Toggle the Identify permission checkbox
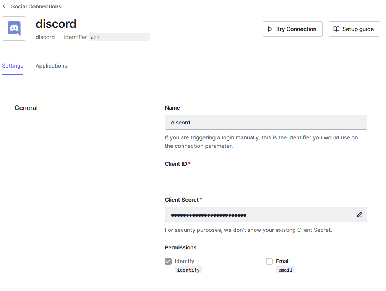386x291 pixels. (168, 261)
